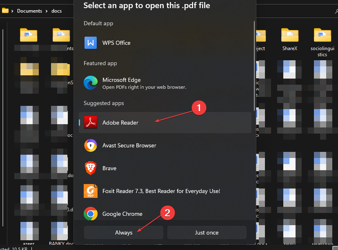
Task: Pick the Google Chrome icon
Action: point(91,214)
